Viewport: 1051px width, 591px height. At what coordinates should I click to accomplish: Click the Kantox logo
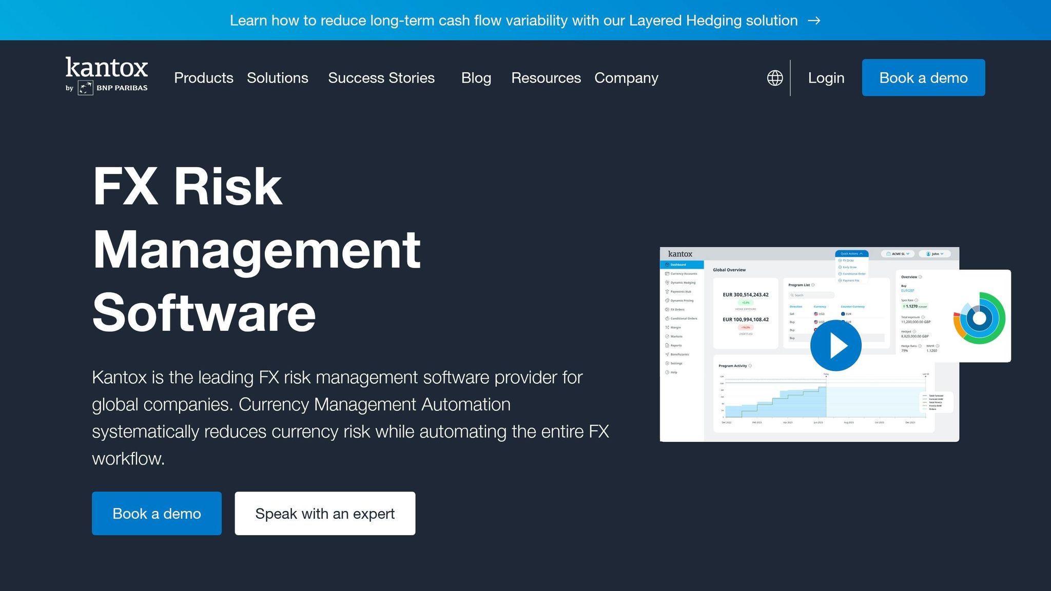pyautogui.click(x=107, y=76)
